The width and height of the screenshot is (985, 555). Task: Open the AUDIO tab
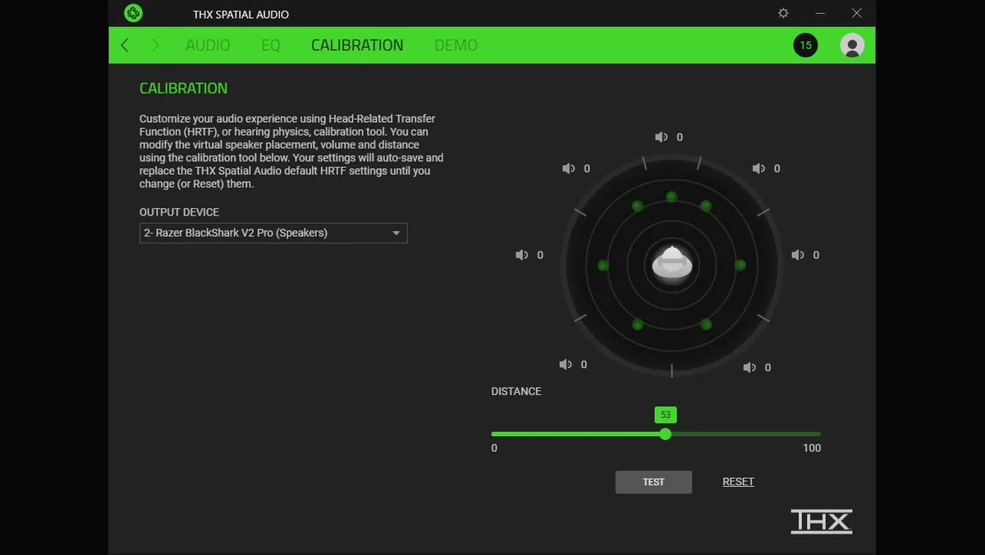tap(208, 45)
